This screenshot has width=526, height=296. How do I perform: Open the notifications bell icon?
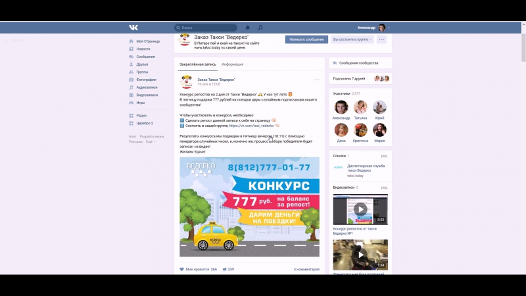click(248, 28)
